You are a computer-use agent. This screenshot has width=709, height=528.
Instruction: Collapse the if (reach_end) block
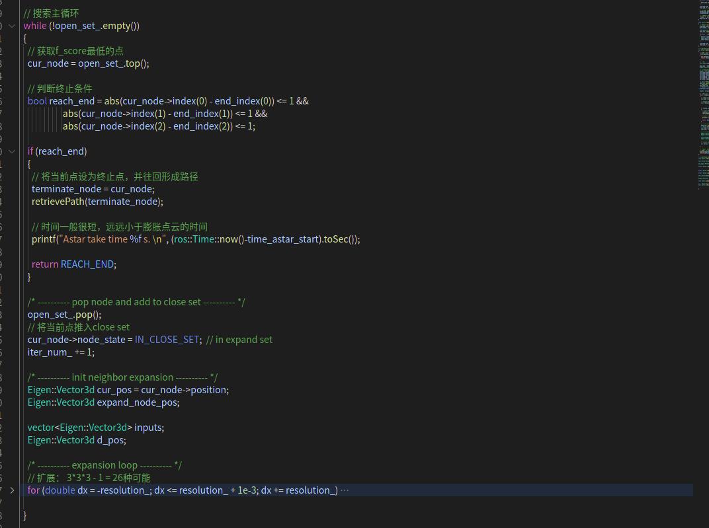pyautogui.click(x=12, y=151)
